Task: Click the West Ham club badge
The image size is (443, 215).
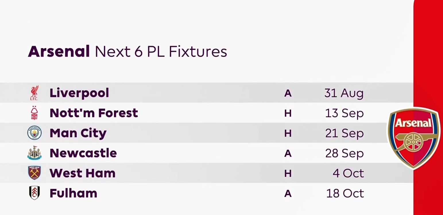Action: coord(34,173)
